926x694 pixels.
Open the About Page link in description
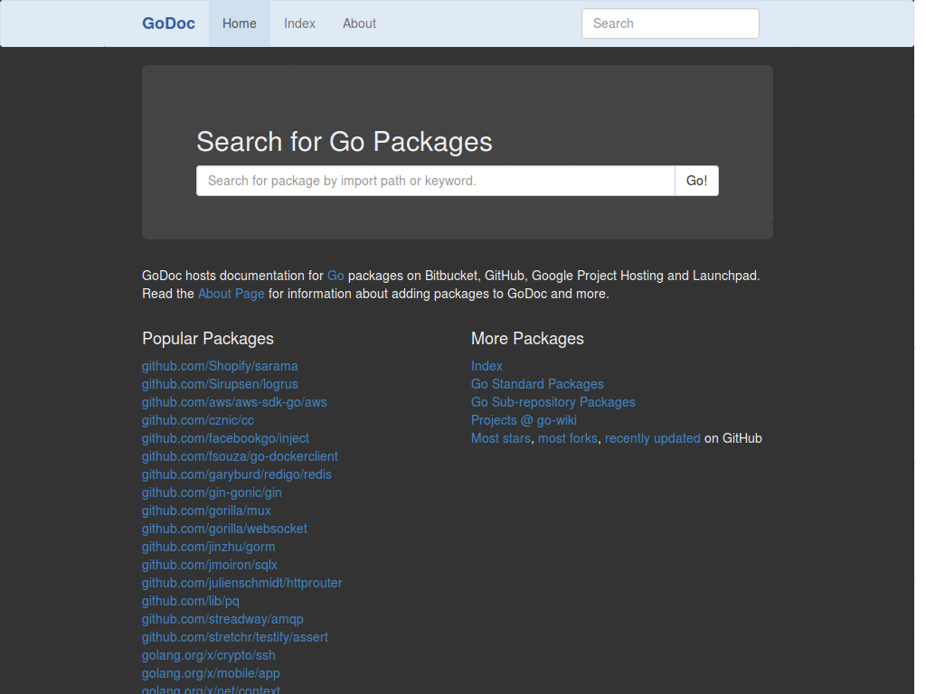coord(231,294)
